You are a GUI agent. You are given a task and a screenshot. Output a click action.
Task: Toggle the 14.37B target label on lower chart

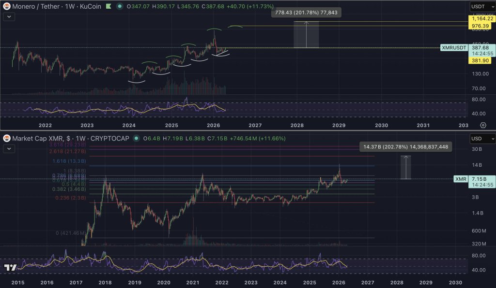pos(406,145)
